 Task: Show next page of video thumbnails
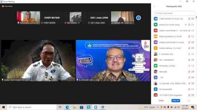coord(139,18)
